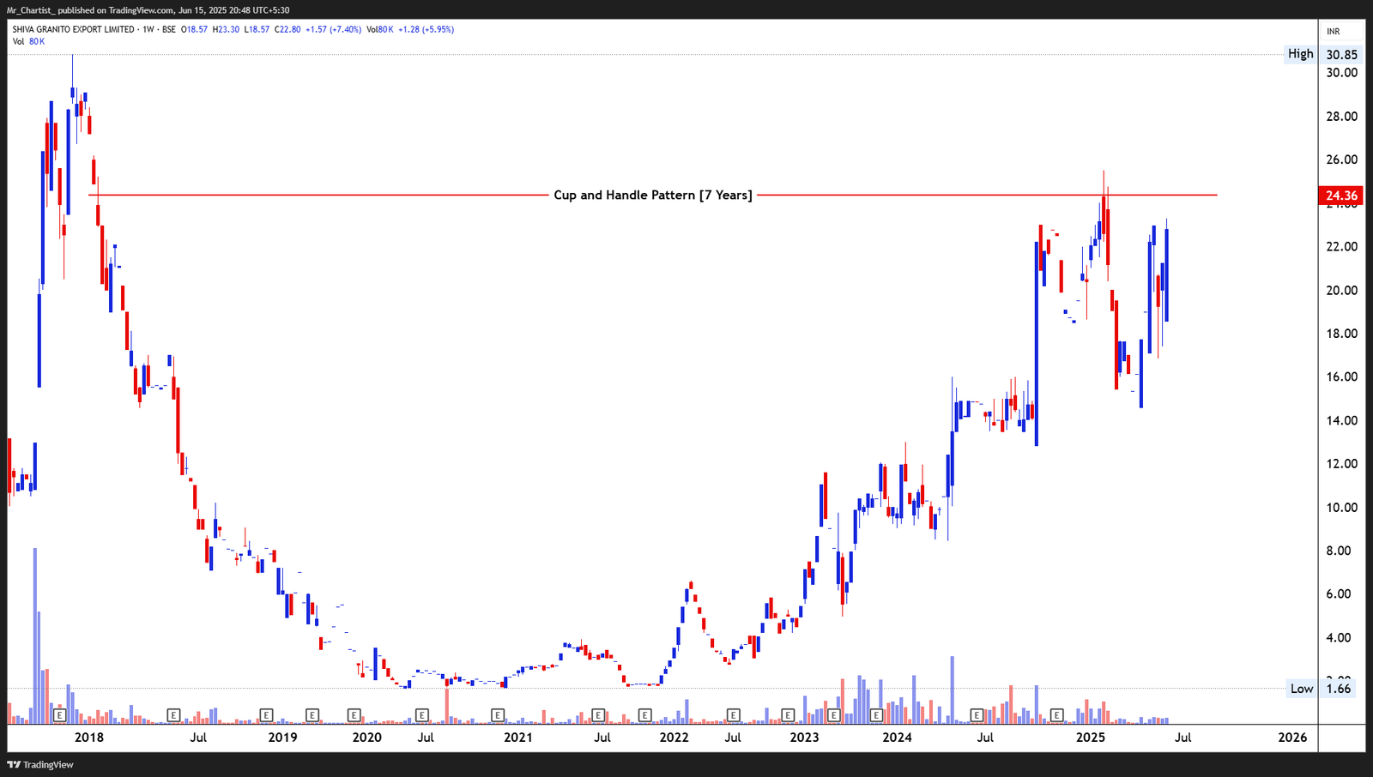Open the earnings marker above mid-2022 Jul label
This screenshot has height=777, width=1373.
click(x=734, y=714)
